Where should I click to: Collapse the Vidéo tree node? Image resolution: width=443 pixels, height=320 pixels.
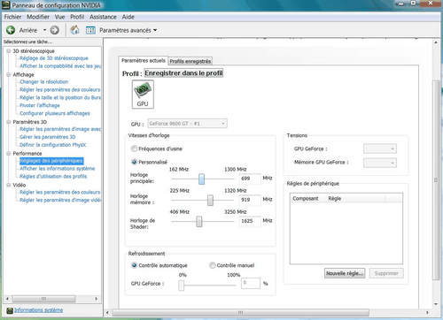point(9,185)
